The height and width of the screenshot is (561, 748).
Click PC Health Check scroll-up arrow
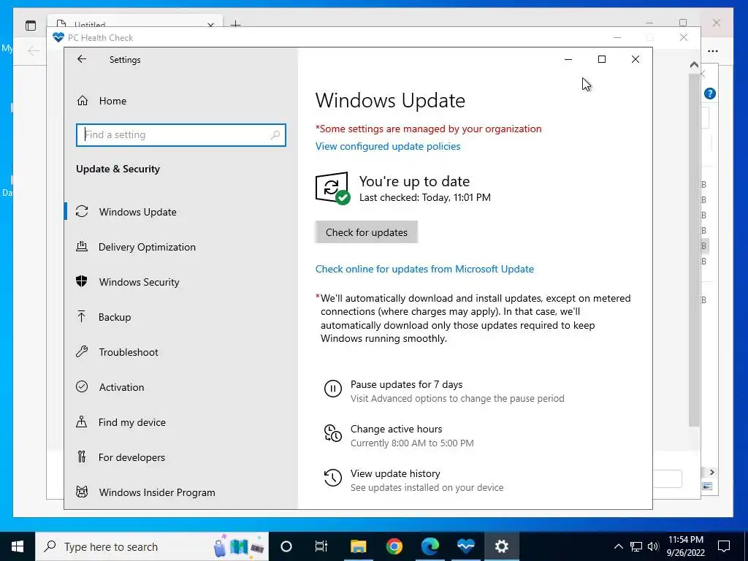pos(694,65)
